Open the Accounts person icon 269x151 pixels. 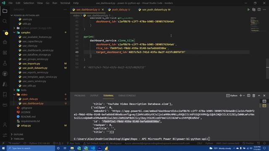tap(5, 125)
